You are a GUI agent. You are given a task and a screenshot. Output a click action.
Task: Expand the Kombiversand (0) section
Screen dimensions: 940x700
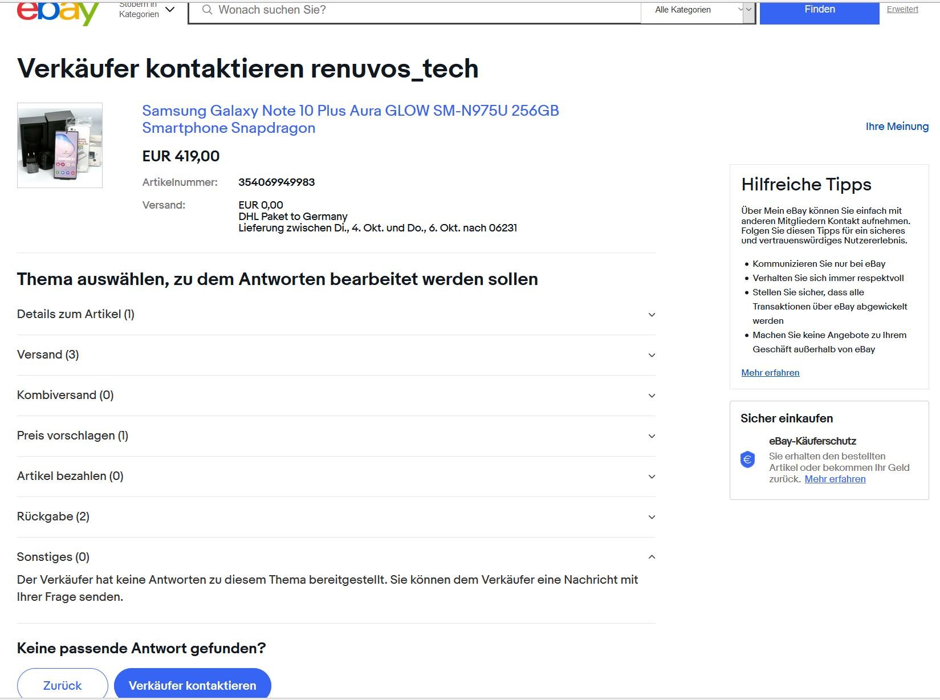pos(336,396)
